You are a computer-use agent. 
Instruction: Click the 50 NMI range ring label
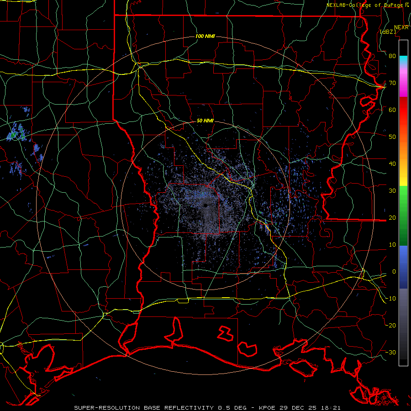point(205,121)
